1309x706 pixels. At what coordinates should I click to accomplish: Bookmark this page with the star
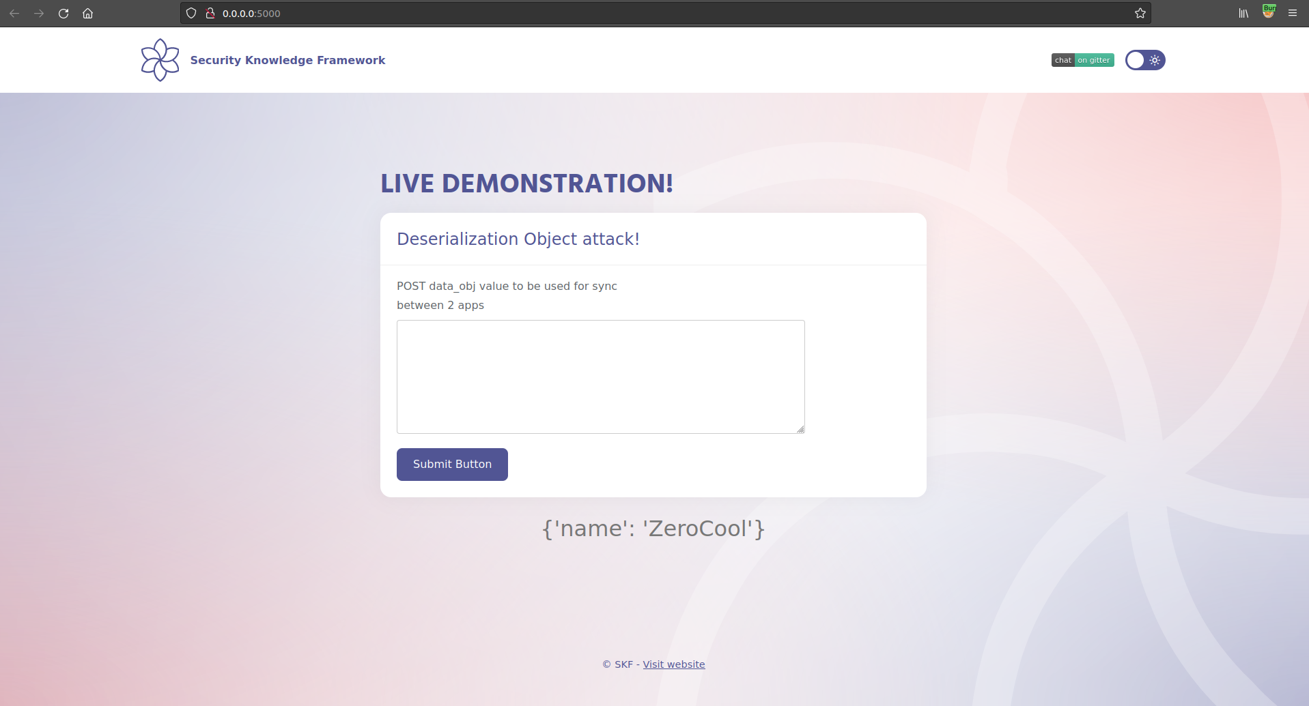(1140, 13)
